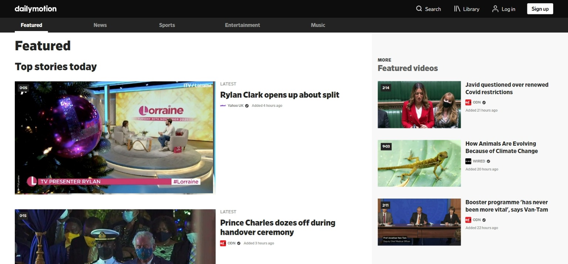Click the Log in person icon

495,9
